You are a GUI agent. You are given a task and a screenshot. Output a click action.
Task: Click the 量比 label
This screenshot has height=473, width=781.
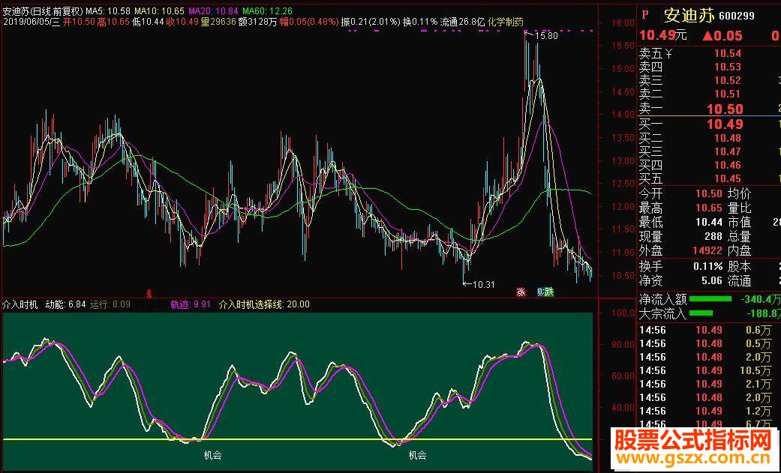pos(739,208)
